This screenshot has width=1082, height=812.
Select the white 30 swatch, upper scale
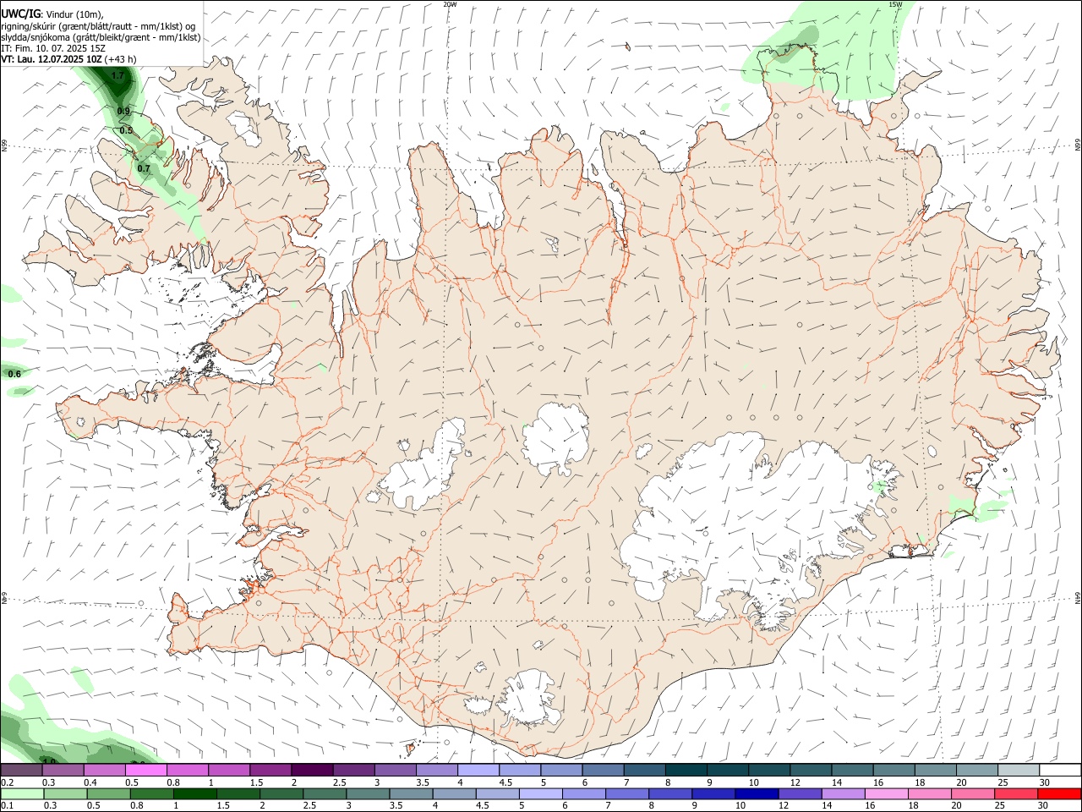(x=1061, y=771)
